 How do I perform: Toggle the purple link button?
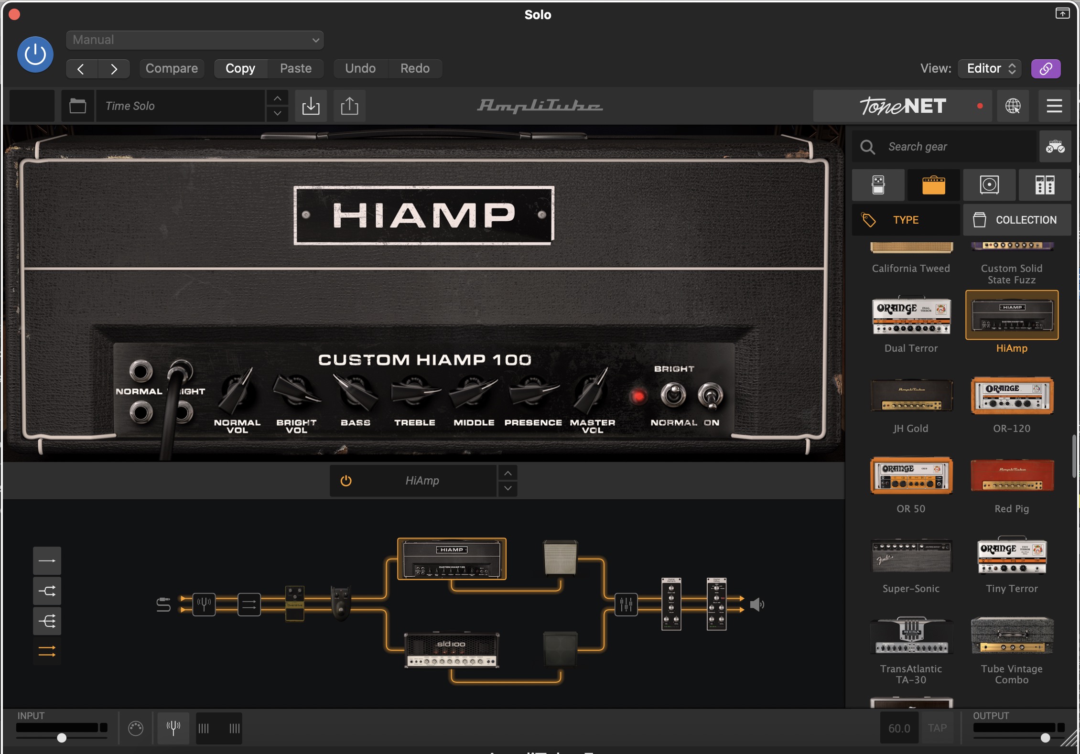pyautogui.click(x=1046, y=68)
